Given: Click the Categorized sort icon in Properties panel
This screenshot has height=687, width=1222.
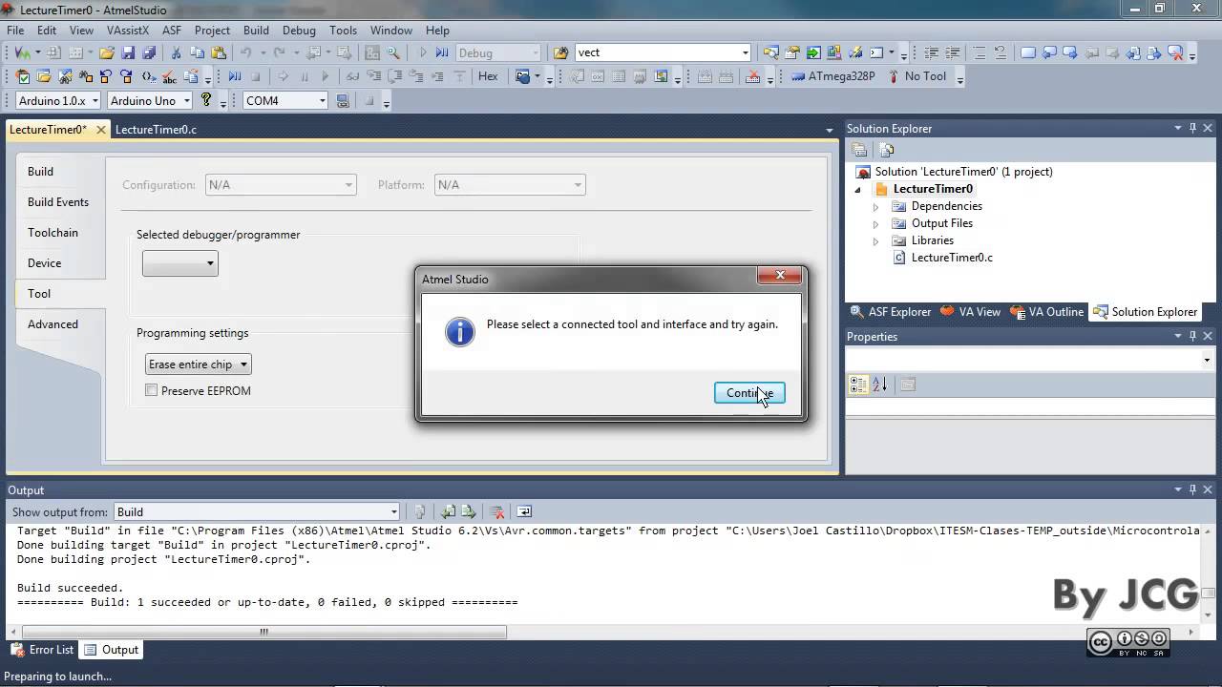Looking at the screenshot, I should [x=858, y=385].
